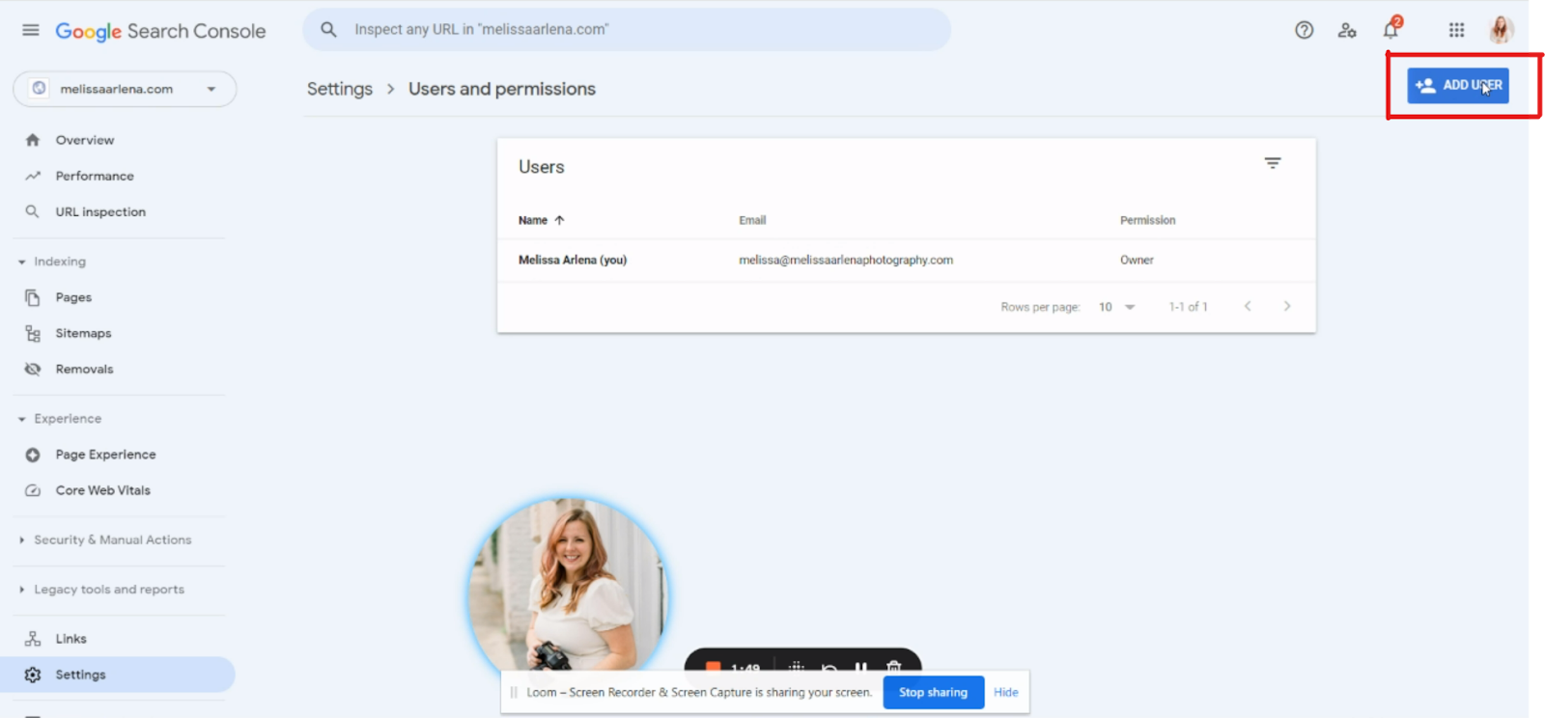Click the Links network icon

coord(33,639)
